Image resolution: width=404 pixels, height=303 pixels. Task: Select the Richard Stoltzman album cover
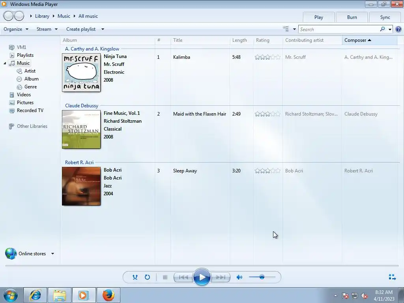[81, 129]
